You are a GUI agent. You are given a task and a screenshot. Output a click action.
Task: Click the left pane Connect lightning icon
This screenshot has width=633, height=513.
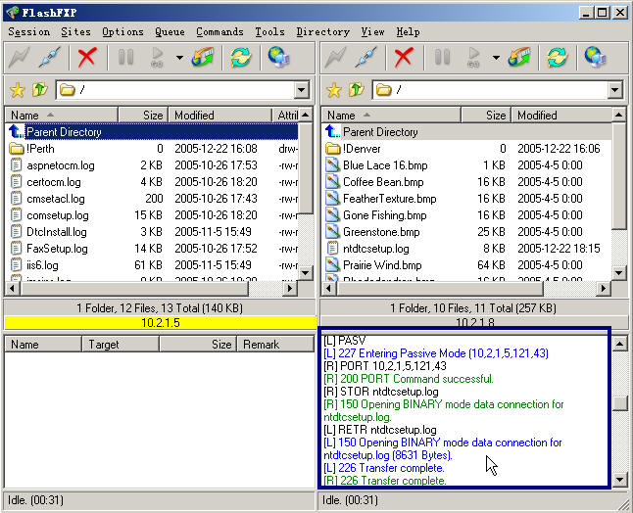tap(19, 57)
